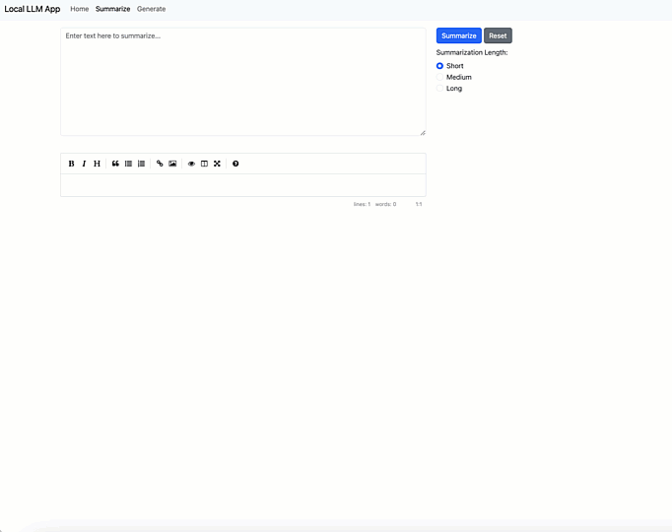Insert a blockquote with quote icon
Viewport: 672px width, 532px height.
click(115, 164)
